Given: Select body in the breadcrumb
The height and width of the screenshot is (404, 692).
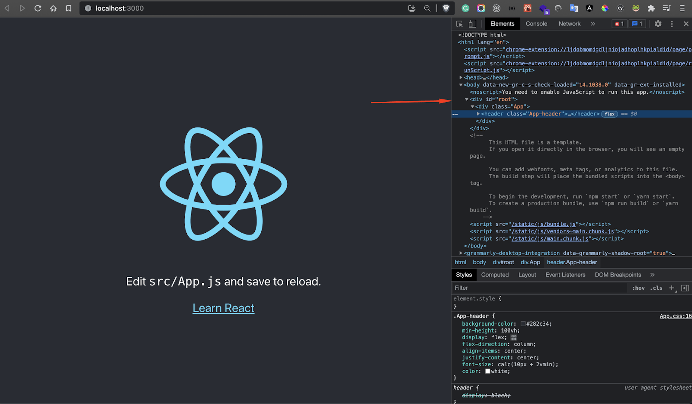Looking at the screenshot, I should click(479, 262).
